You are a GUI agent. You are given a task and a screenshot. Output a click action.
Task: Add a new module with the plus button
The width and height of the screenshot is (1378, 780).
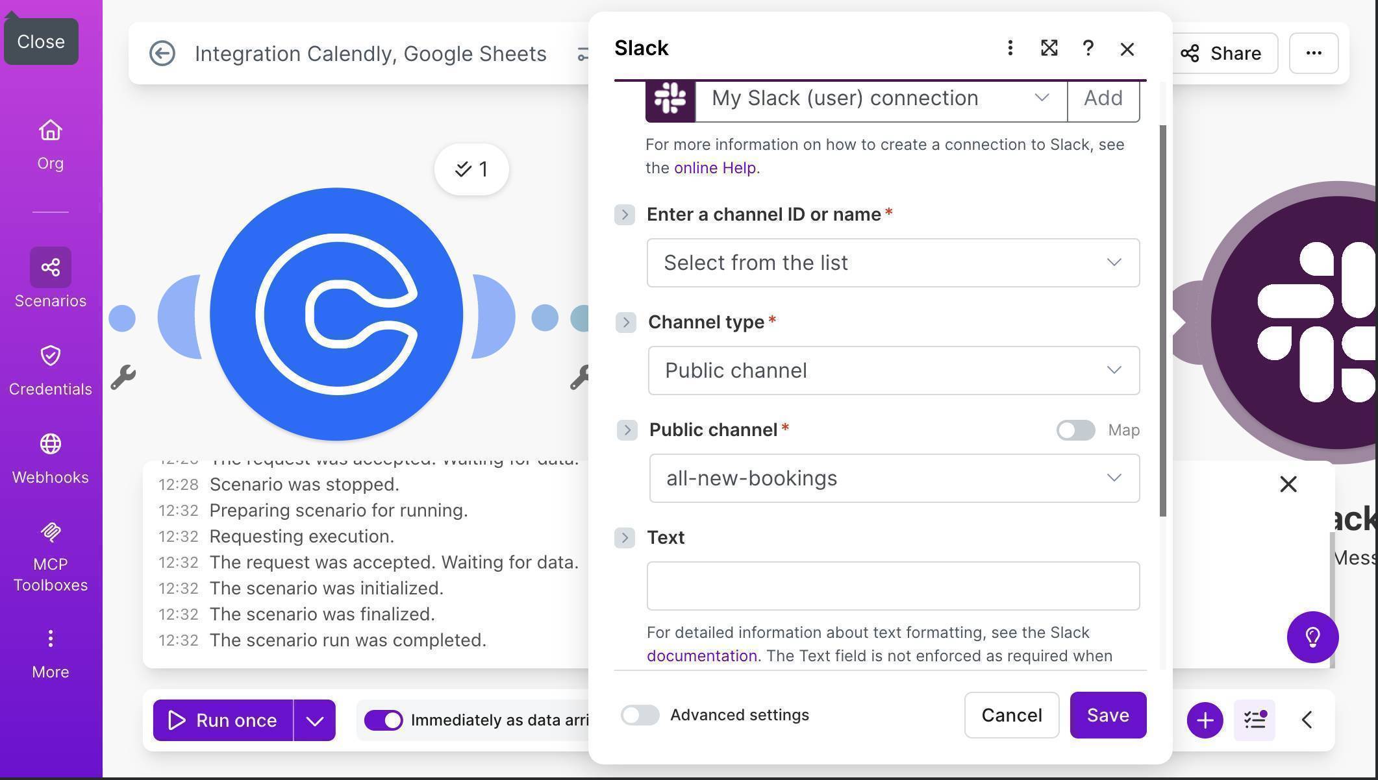tap(1204, 720)
